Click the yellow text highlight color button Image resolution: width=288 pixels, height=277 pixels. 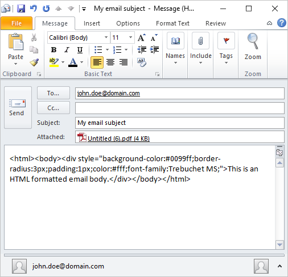point(54,62)
